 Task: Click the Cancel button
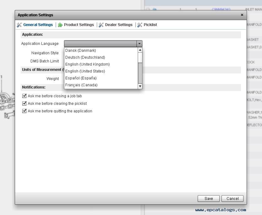coord(232,198)
